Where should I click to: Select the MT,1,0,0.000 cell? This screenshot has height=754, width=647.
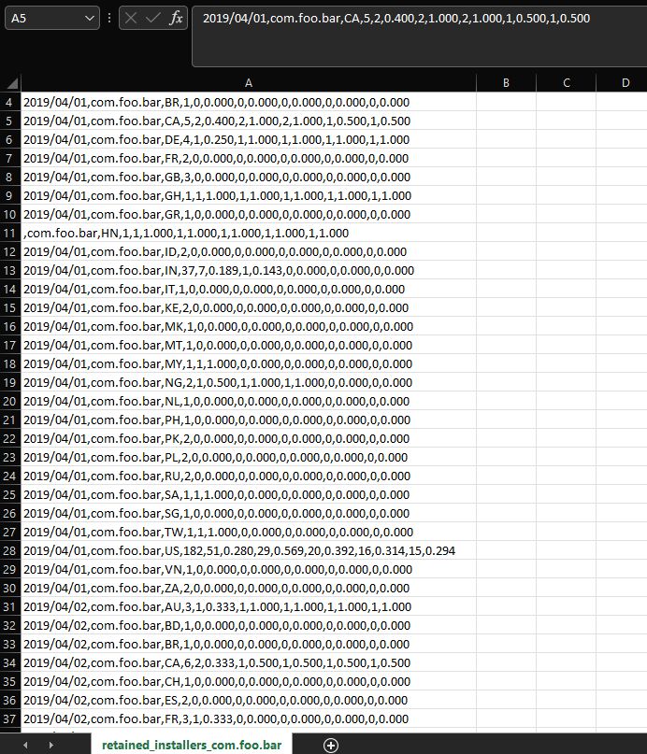[249, 346]
